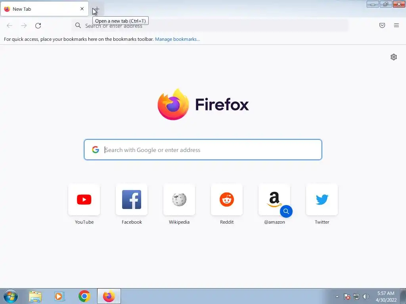406x304 pixels.
Task: Restore down the Firefox window
Action: point(386,4)
